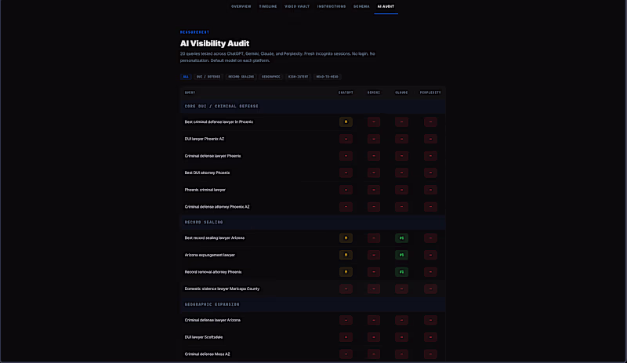Go to the Video Vault tab
The width and height of the screenshot is (627, 363).
[x=297, y=6]
